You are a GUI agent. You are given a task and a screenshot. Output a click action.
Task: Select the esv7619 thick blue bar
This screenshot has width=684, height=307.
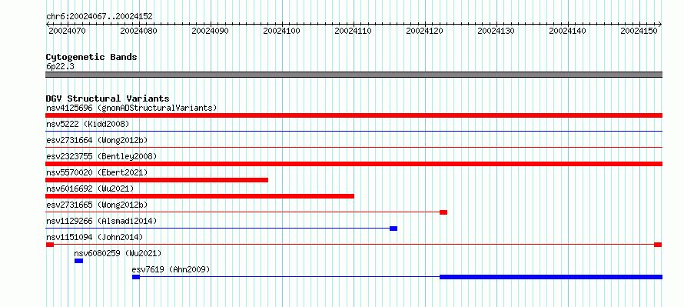[551, 277]
